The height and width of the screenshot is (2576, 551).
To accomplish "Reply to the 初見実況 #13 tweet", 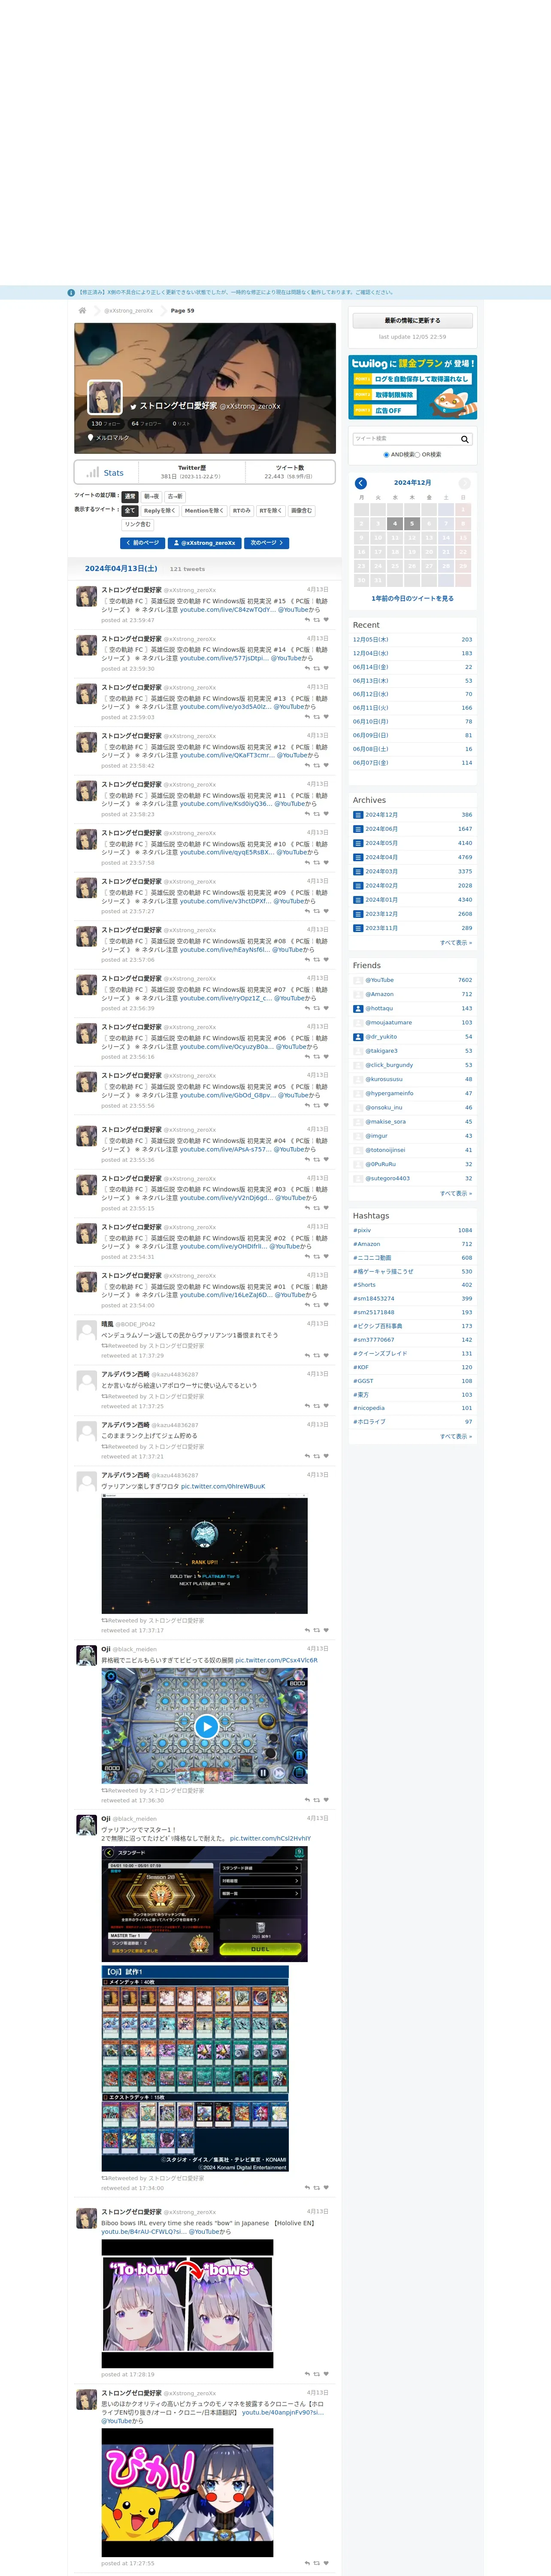I will tap(307, 717).
